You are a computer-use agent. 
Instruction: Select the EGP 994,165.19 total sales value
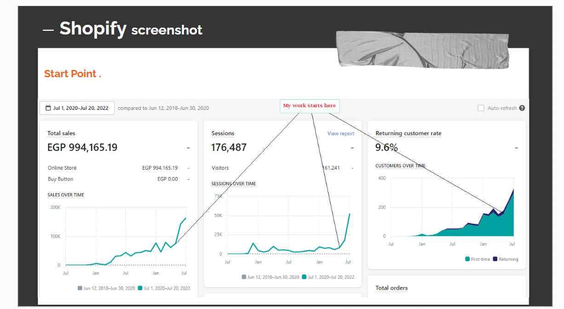pyautogui.click(x=82, y=148)
